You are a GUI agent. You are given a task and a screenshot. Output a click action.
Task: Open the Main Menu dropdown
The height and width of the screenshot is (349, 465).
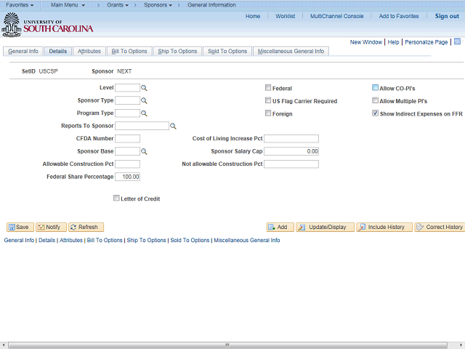[68, 5]
